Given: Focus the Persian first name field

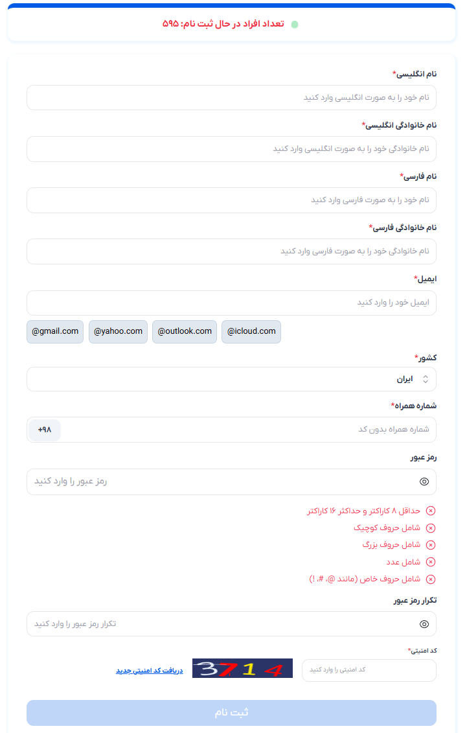Looking at the screenshot, I should tap(231, 200).
